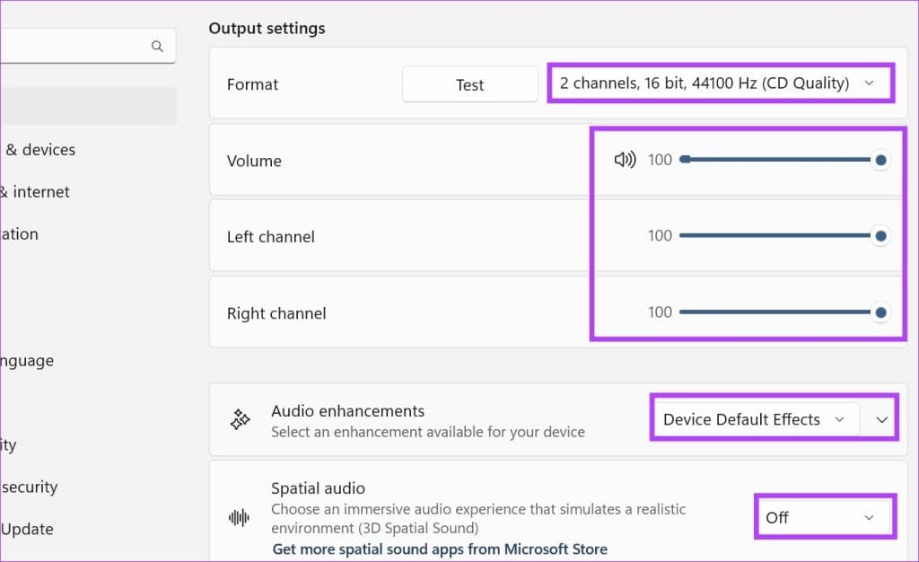Navigate to Privacy & security section
The height and width of the screenshot is (562, 919).
pyautogui.click(x=29, y=487)
